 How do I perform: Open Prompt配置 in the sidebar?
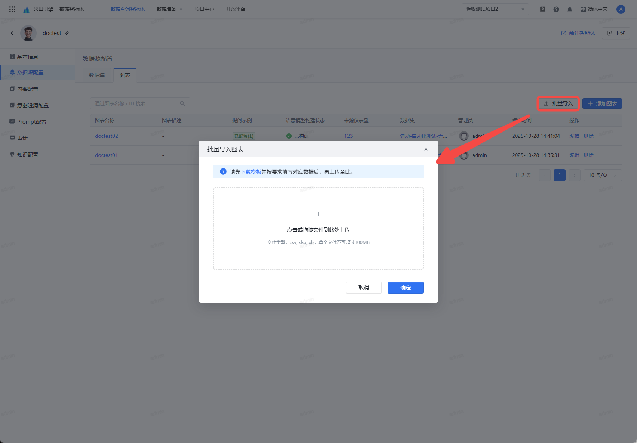tap(31, 122)
